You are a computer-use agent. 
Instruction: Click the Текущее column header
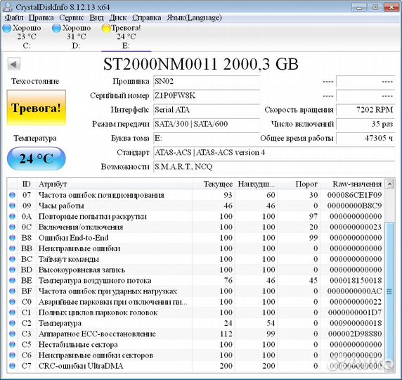click(x=214, y=184)
